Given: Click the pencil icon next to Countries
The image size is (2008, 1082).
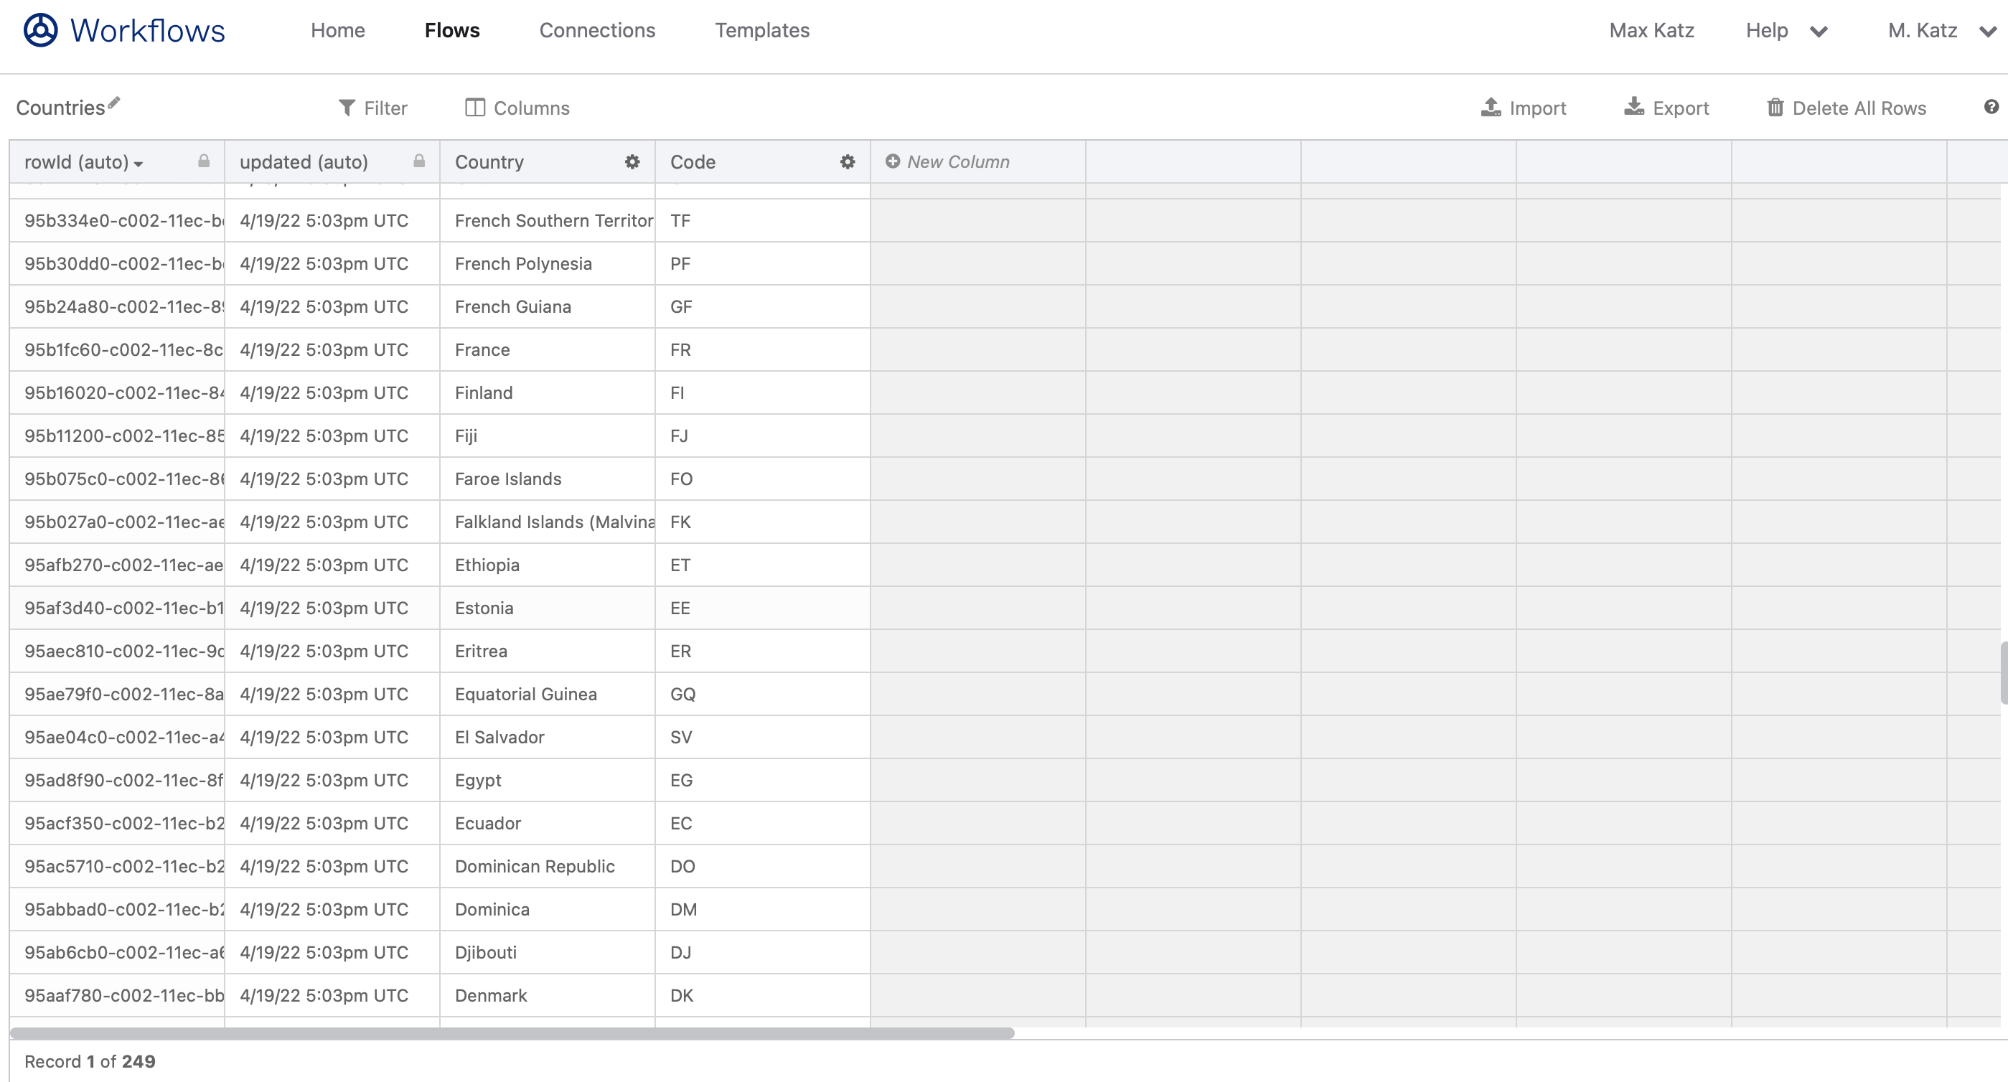Looking at the screenshot, I should point(115,102).
